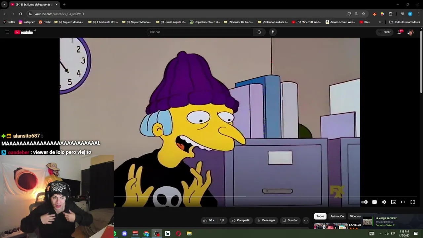Open the Amazon.com : Wah... bookmark
The width and height of the screenshot is (423, 238).
coord(340,22)
